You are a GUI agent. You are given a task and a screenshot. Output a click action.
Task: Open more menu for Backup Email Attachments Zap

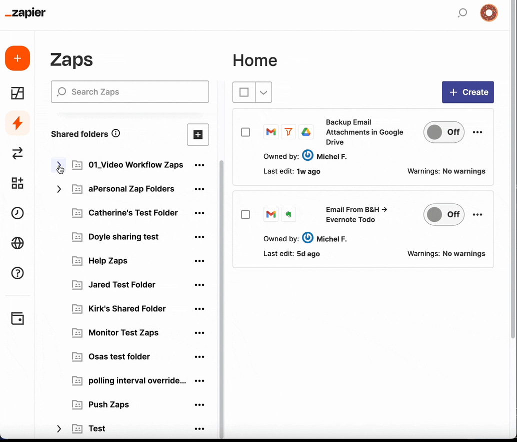[x=477, y=132]
